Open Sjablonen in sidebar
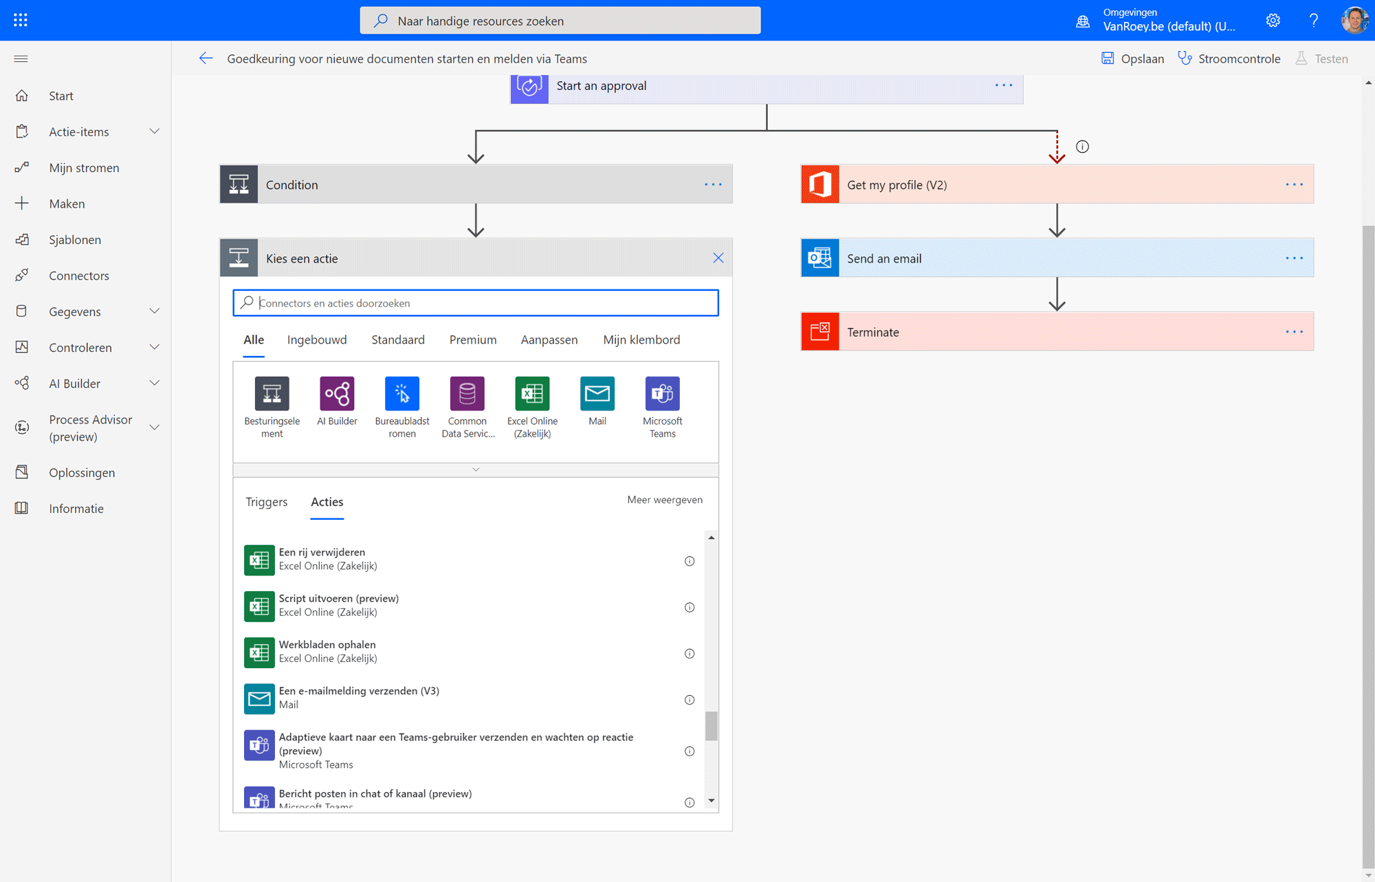 click(75, 239)
